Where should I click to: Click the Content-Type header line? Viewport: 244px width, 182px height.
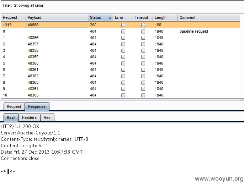coord(44,139)
